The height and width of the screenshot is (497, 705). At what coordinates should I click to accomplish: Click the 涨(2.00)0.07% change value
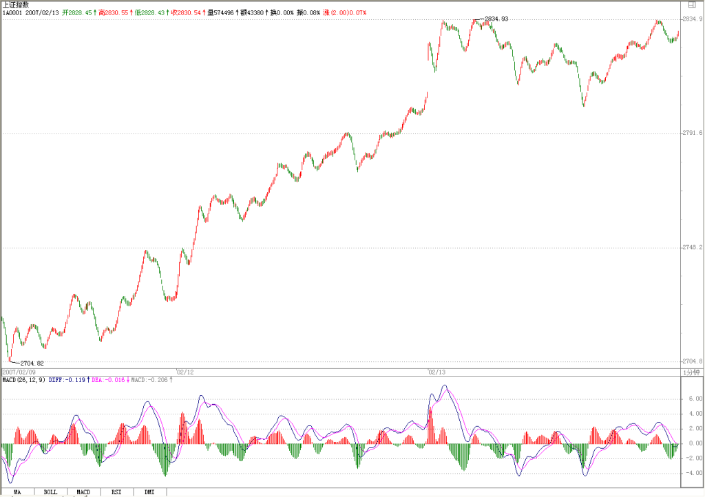coord(345,12)
